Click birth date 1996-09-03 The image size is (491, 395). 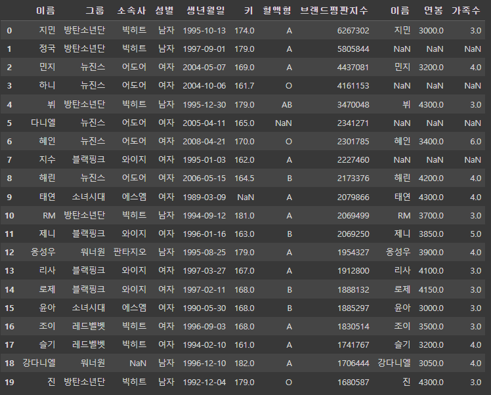pos(204,327)
